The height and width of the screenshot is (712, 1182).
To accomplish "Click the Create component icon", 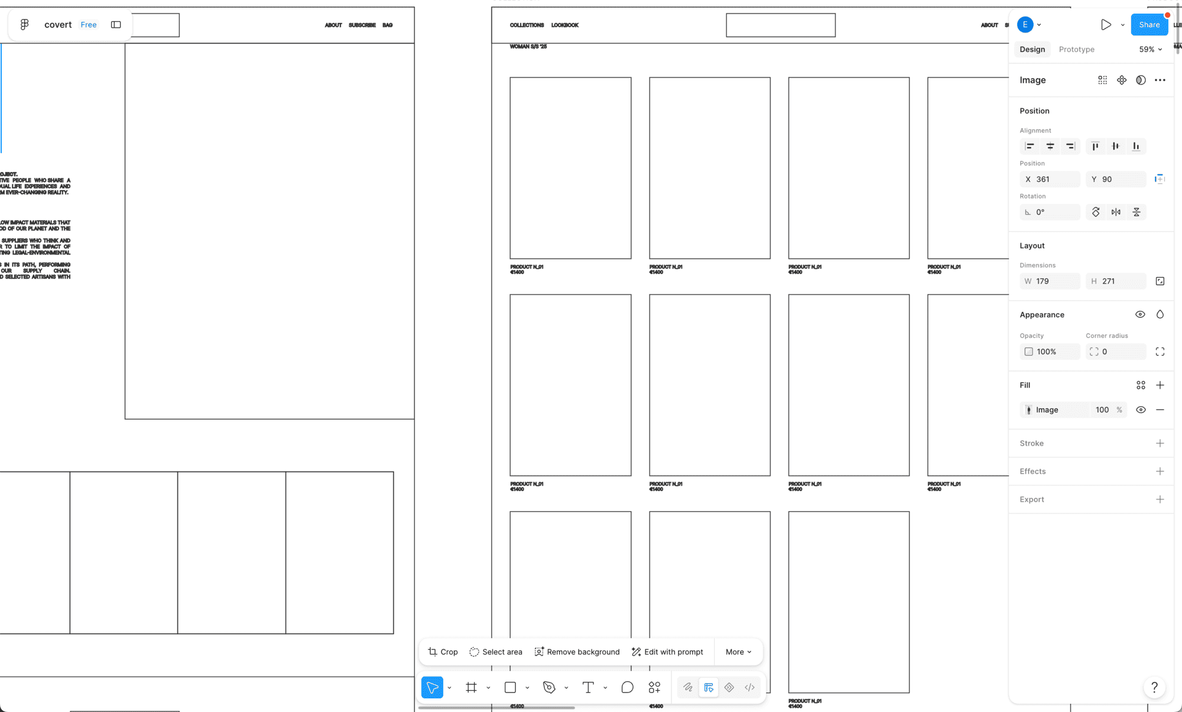I will click(1122, 80).
